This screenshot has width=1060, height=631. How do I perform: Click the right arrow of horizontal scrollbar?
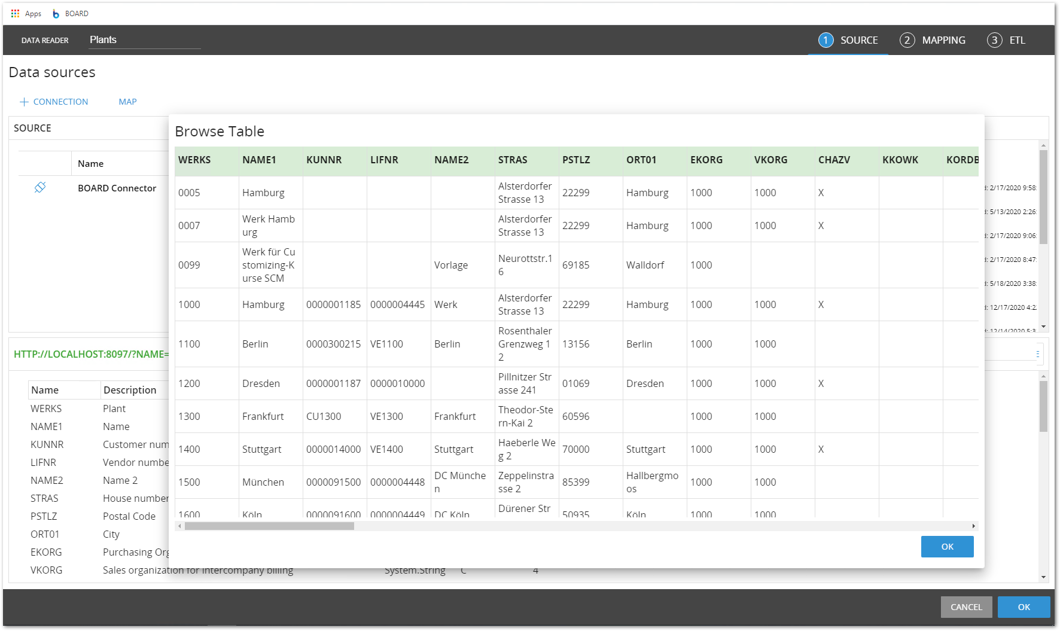(x=974, y=526)
